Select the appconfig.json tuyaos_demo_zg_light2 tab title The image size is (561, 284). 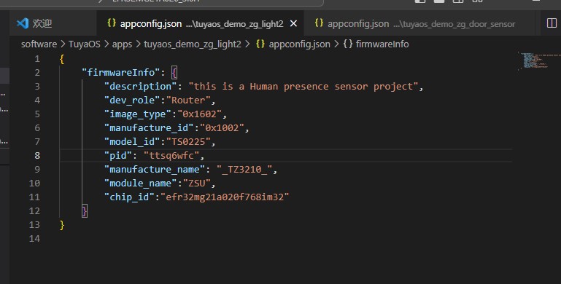pos(202,24)
